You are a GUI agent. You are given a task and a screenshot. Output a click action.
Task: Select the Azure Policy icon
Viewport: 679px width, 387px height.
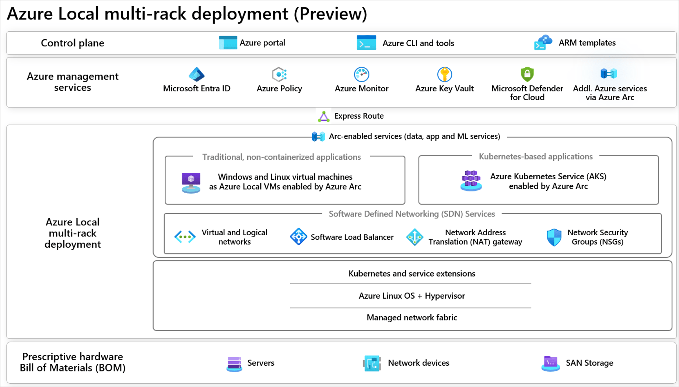click(279, 74)
